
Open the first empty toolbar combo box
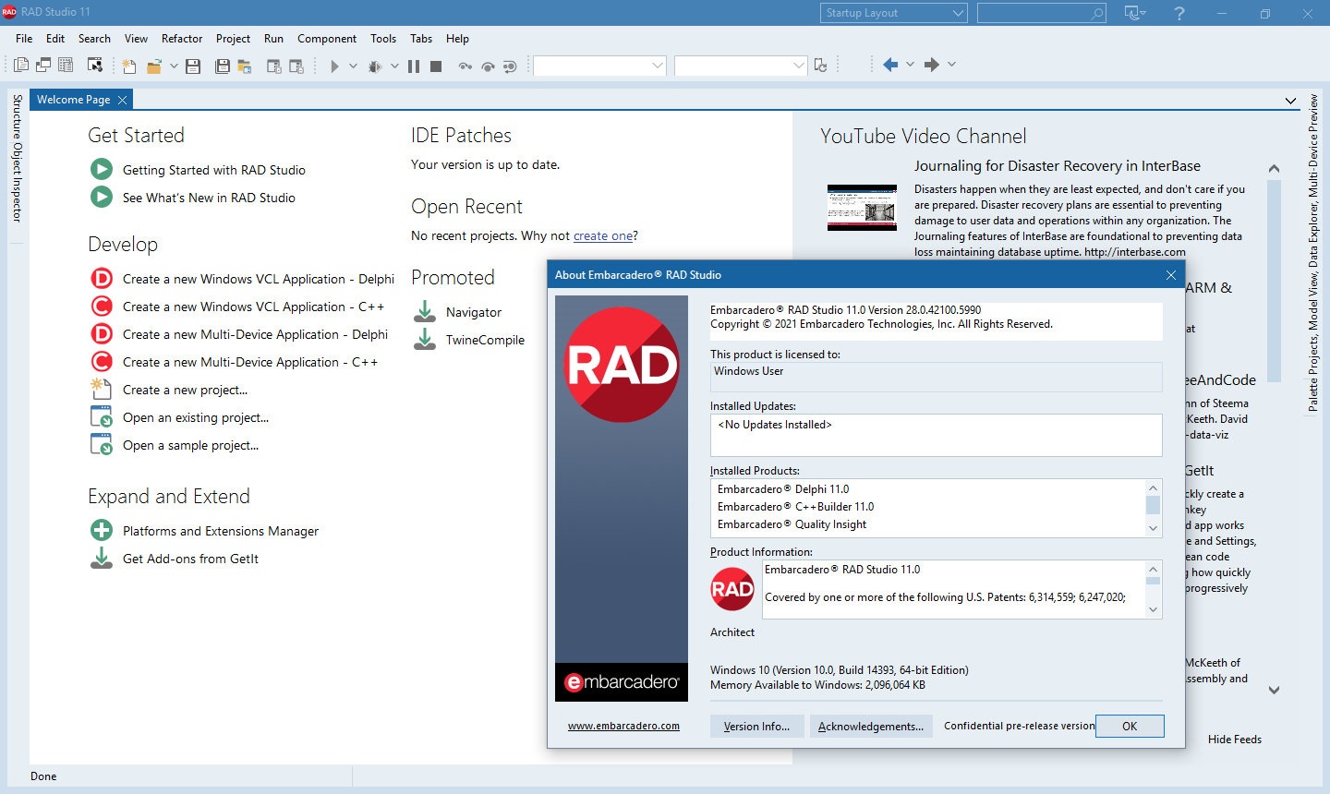(x=599, y=66)
